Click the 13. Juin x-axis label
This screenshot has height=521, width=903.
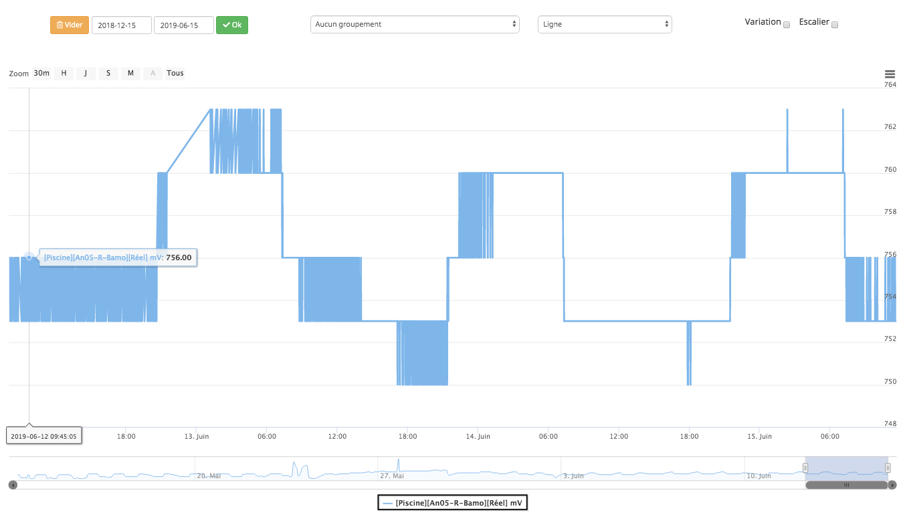(x=196, y=437)
